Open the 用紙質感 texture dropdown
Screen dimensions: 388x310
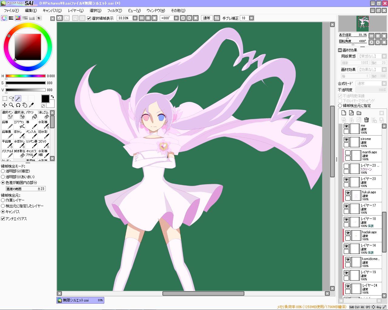384,56
